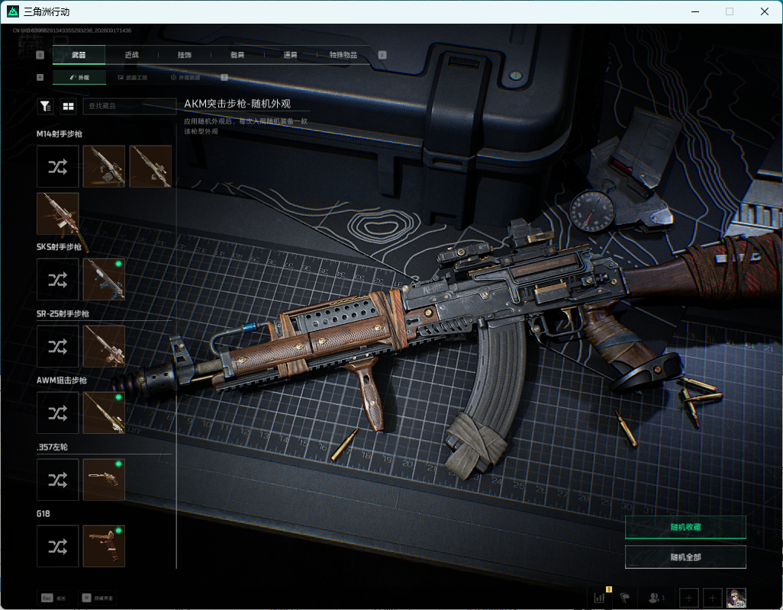Open the player avatar portrait
The image size is (783, 610).
click(736, 598)
